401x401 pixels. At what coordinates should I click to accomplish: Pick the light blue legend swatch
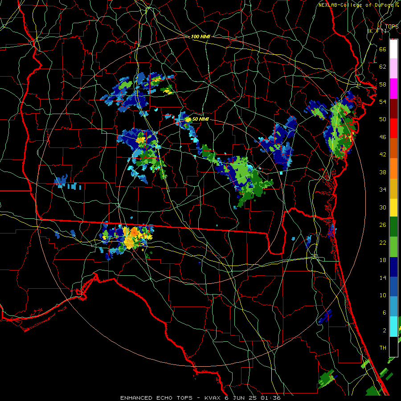coord(393,307)
